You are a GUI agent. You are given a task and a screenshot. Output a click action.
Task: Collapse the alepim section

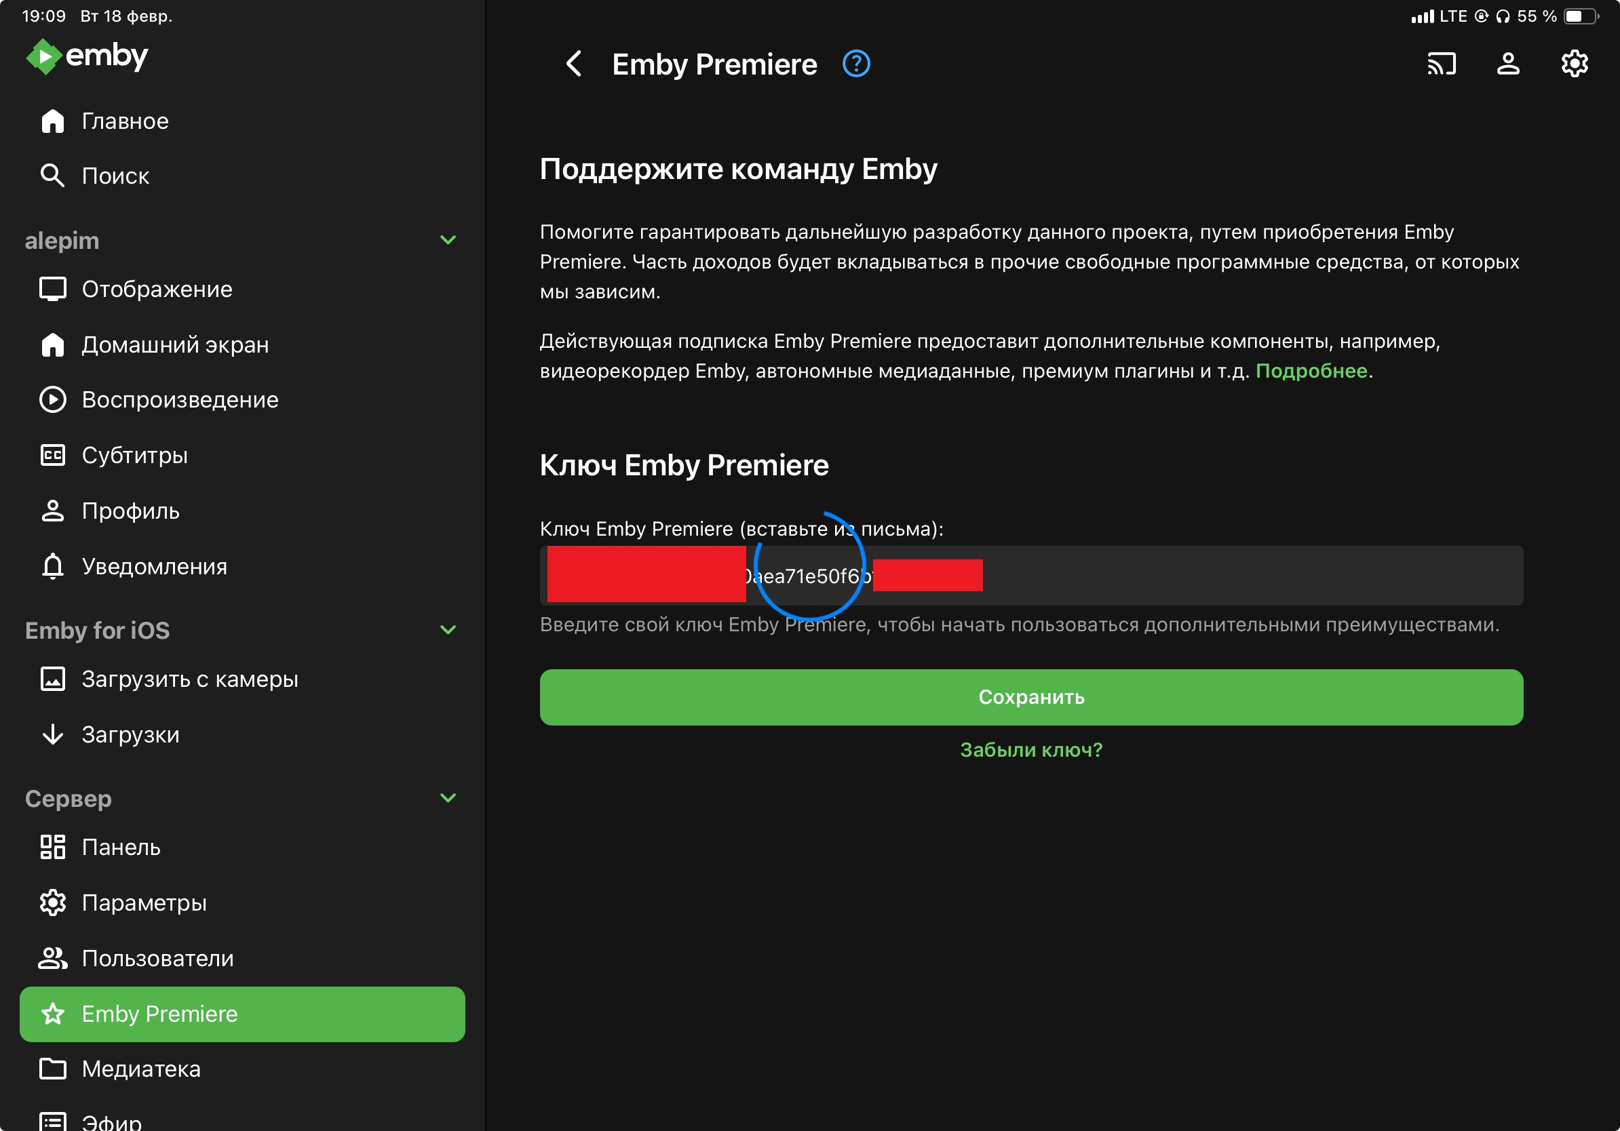[447, 241]
